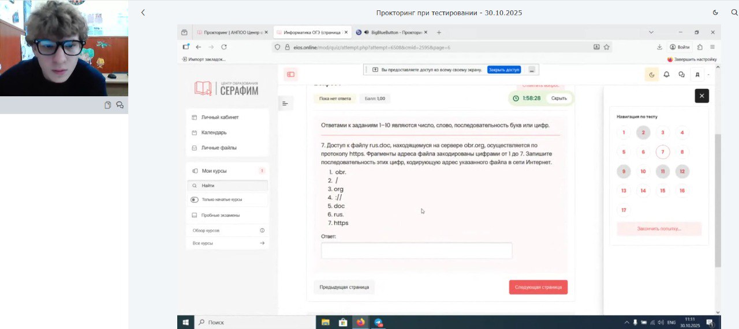Open the user menu dropdown beside 'Д'
Image resolution: width=739 pixels, height=329 pixels.
click(708, 74)
